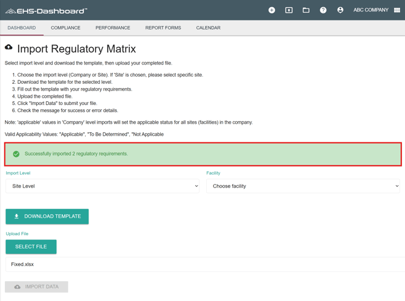Open the folder icon in header
This screenshot has width=405, height=301.
(x=306, y=10)
